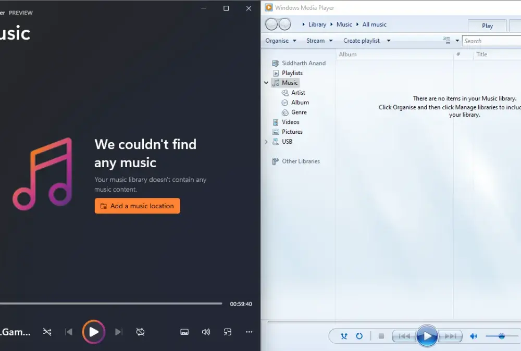521x351 pixels.
Task: Turn repeat on in Windows Media Player
Action: [359, 336]
